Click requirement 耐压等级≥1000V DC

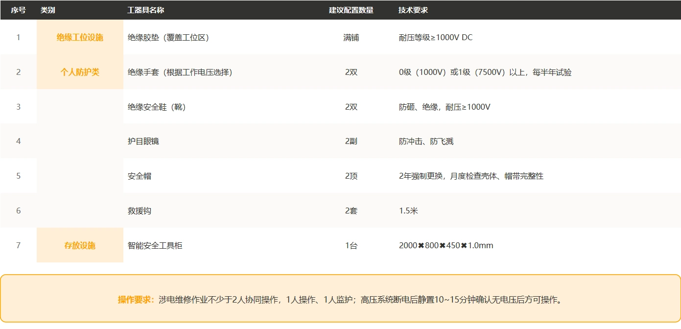point(436,37)
